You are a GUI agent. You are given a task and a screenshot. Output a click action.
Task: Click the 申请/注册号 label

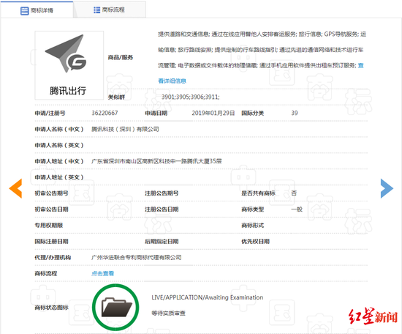point(50,113)
